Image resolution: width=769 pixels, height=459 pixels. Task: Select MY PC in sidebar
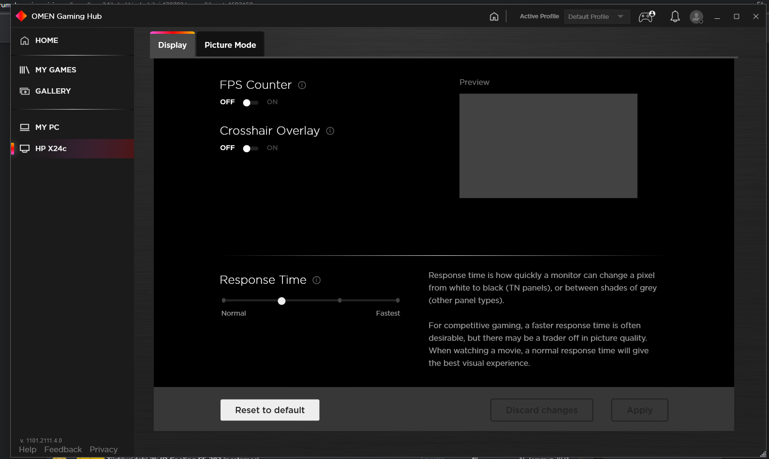click(x=73, y=127)
